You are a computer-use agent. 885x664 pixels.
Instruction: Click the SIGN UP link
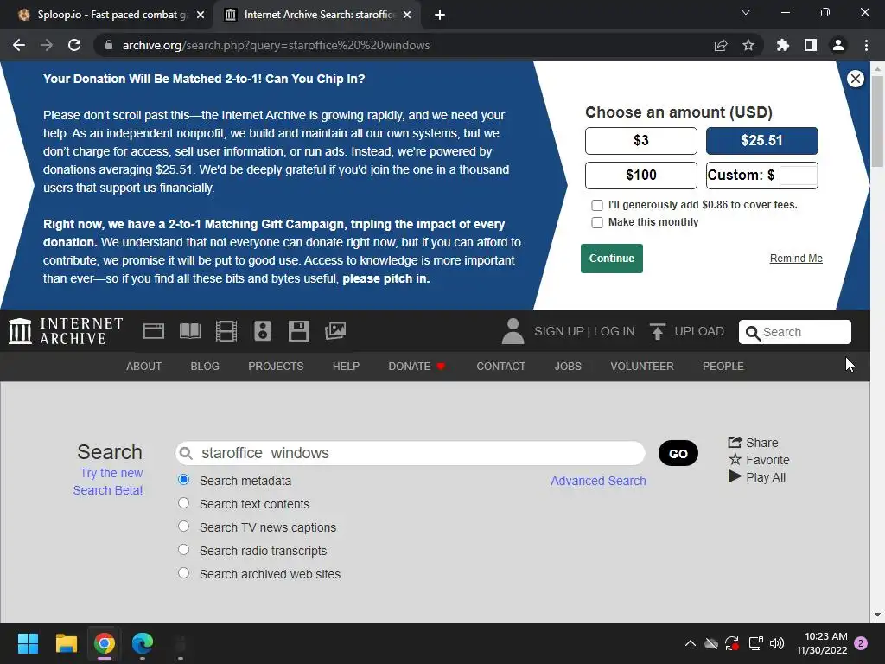[559, 331]
